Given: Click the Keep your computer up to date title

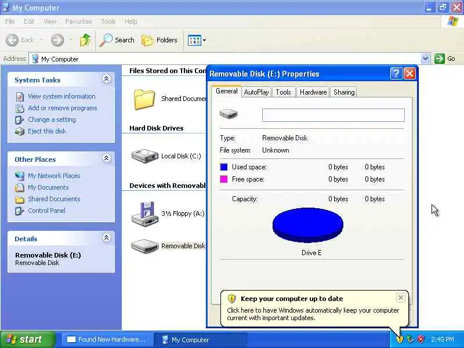Looking at the screenshot, I should [292, 299].
